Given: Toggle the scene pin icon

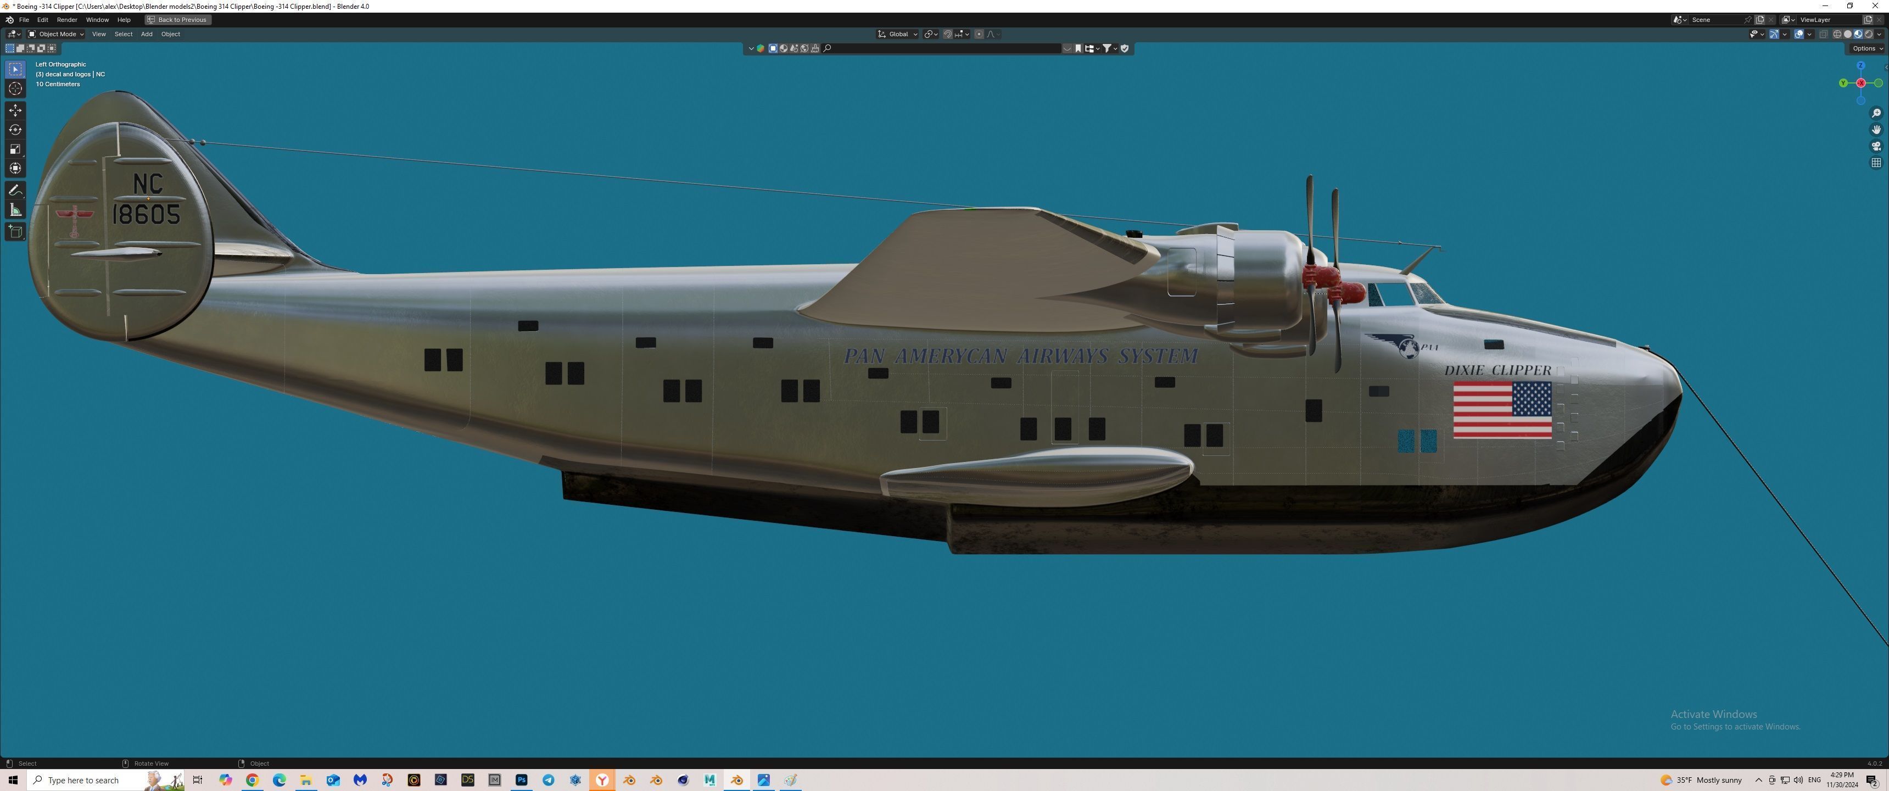Looking at the screenshot, I should point(1747,20).
